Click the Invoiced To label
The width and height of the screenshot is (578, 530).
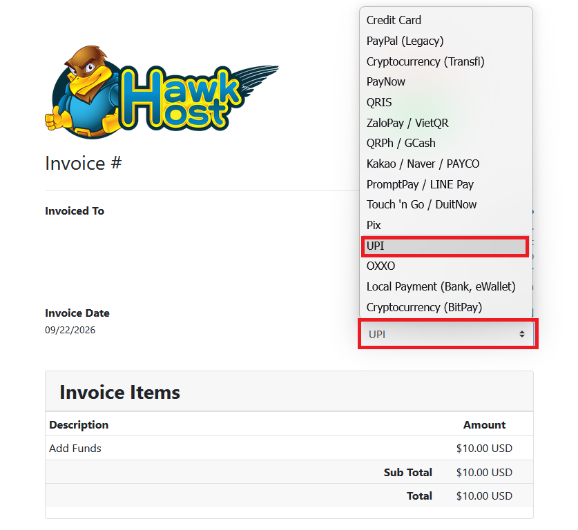coord(75,211)
